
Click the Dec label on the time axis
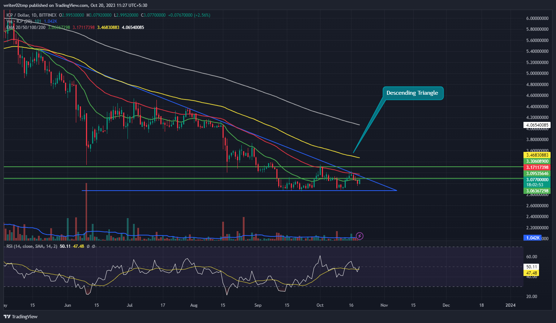tap(446, 305)
